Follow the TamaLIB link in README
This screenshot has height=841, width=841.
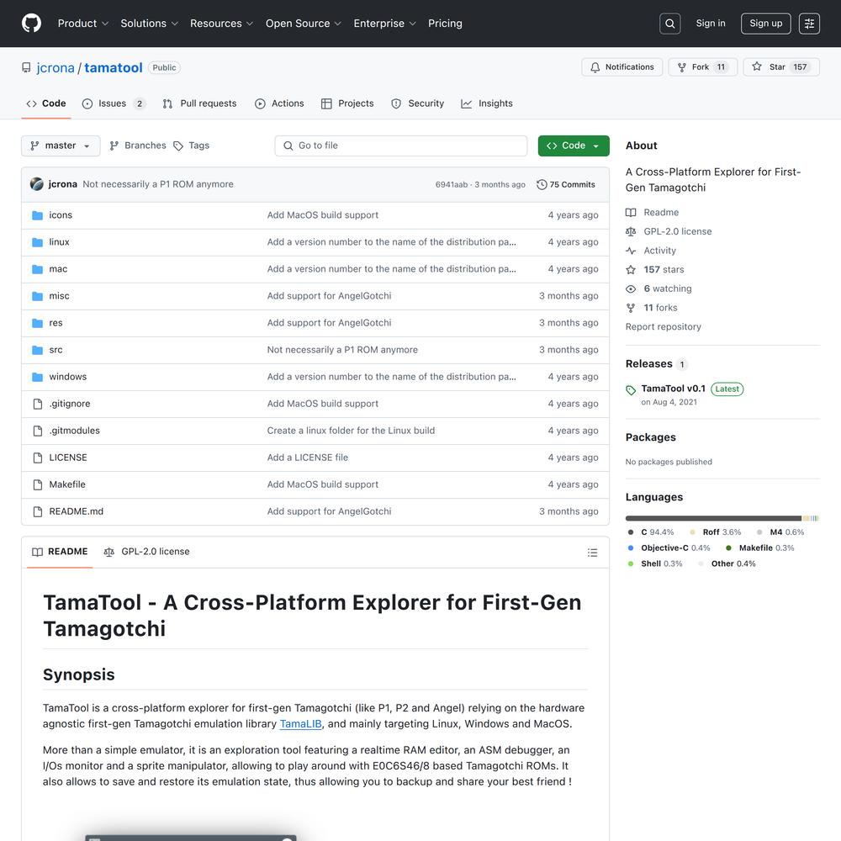[x=300, y=724]
